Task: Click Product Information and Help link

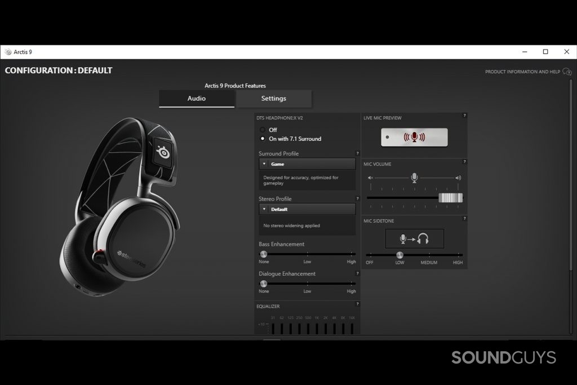Action: [522, 72]
